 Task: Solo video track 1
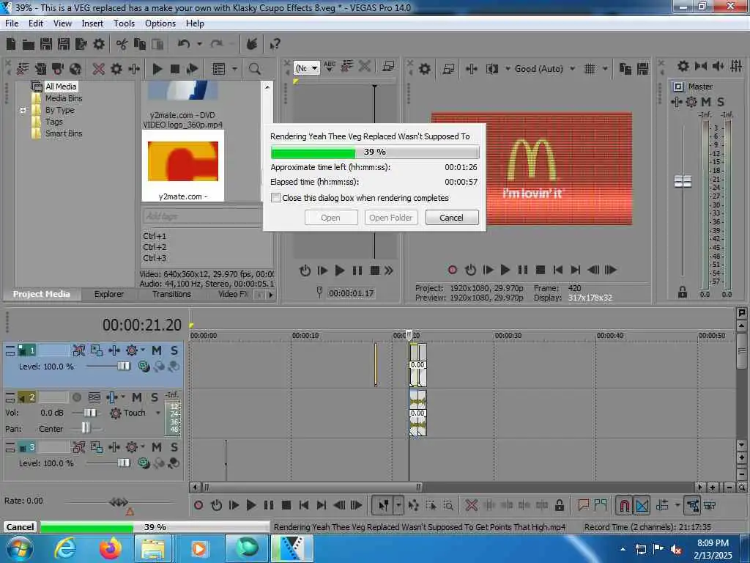(x=174, y=350)
